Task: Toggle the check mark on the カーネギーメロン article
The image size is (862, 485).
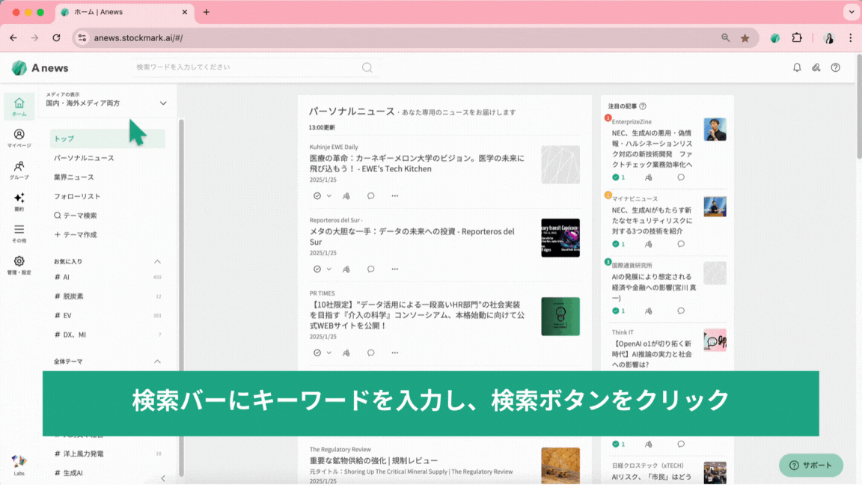Action: coord(317,195)
